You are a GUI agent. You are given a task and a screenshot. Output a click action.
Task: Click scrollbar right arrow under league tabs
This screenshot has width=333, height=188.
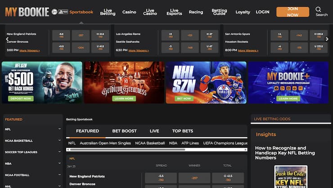point(246,150)
